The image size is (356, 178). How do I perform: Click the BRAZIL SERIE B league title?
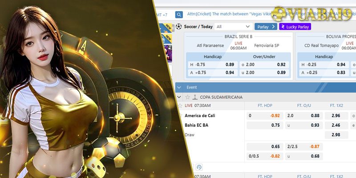[x=239, y=36]
